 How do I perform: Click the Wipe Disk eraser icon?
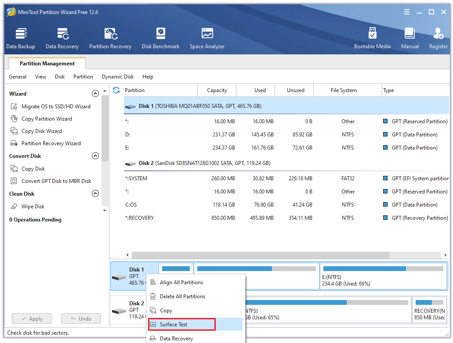click(x=14, y=206)
